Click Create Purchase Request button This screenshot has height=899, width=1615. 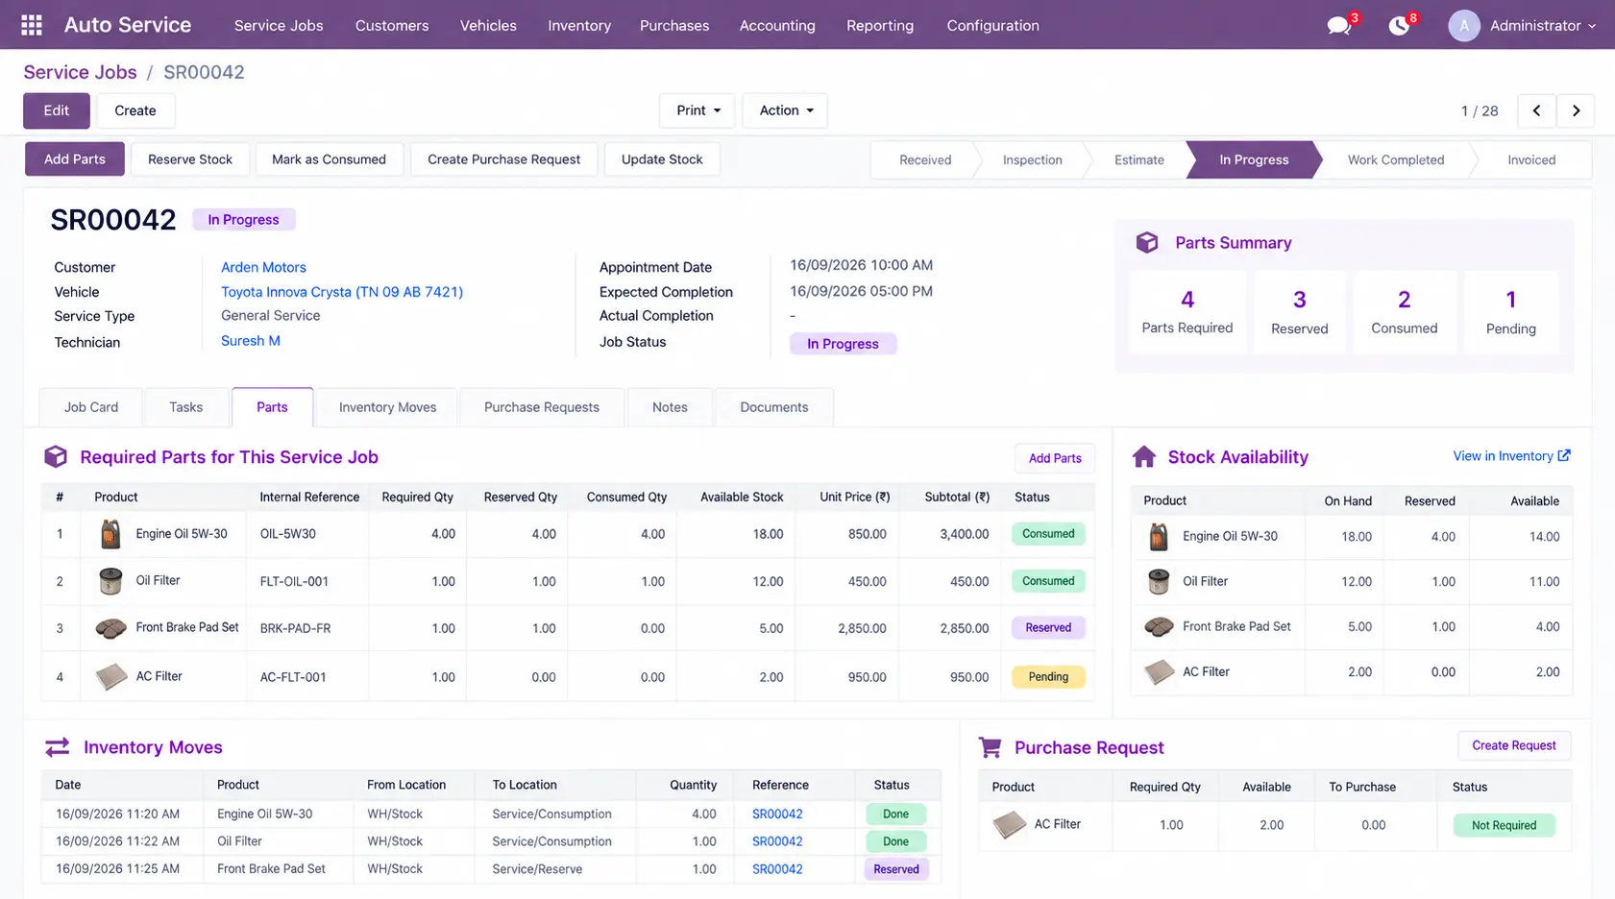(503, 159)
